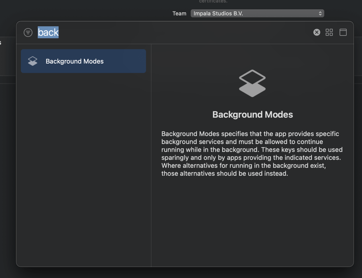The image size is (362, 278).
Task: Click the up-down chevrons on the Team selector
Action: coord(320,13)
